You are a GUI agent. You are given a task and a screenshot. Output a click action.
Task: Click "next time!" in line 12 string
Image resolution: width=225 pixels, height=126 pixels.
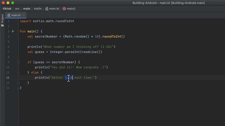(x=84, y=78)
